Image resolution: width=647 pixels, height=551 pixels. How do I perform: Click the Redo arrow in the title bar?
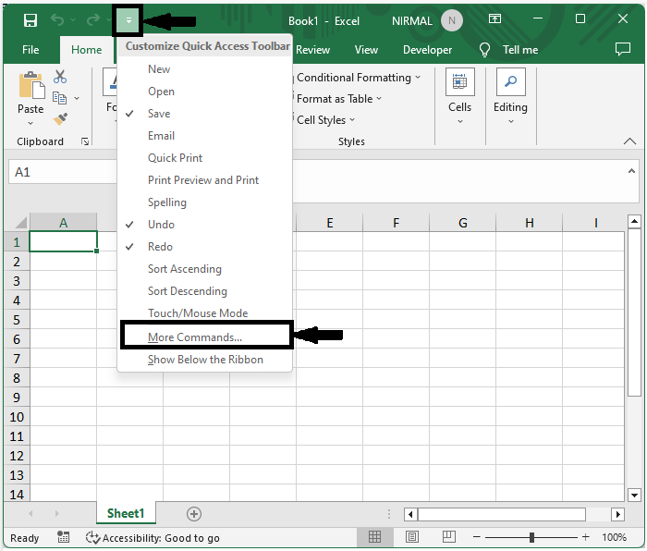click(x=93, y=19)
